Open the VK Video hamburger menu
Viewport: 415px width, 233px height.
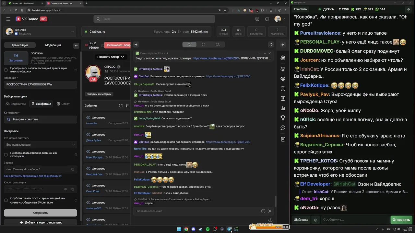coord(8,19)
